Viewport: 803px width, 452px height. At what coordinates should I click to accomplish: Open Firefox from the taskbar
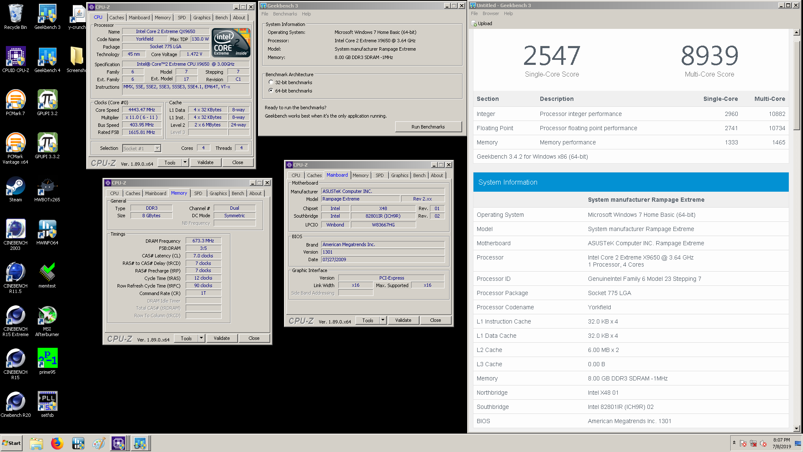point(57,443)
